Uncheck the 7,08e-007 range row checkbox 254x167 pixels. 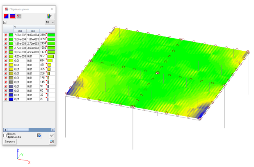point(6,35)
